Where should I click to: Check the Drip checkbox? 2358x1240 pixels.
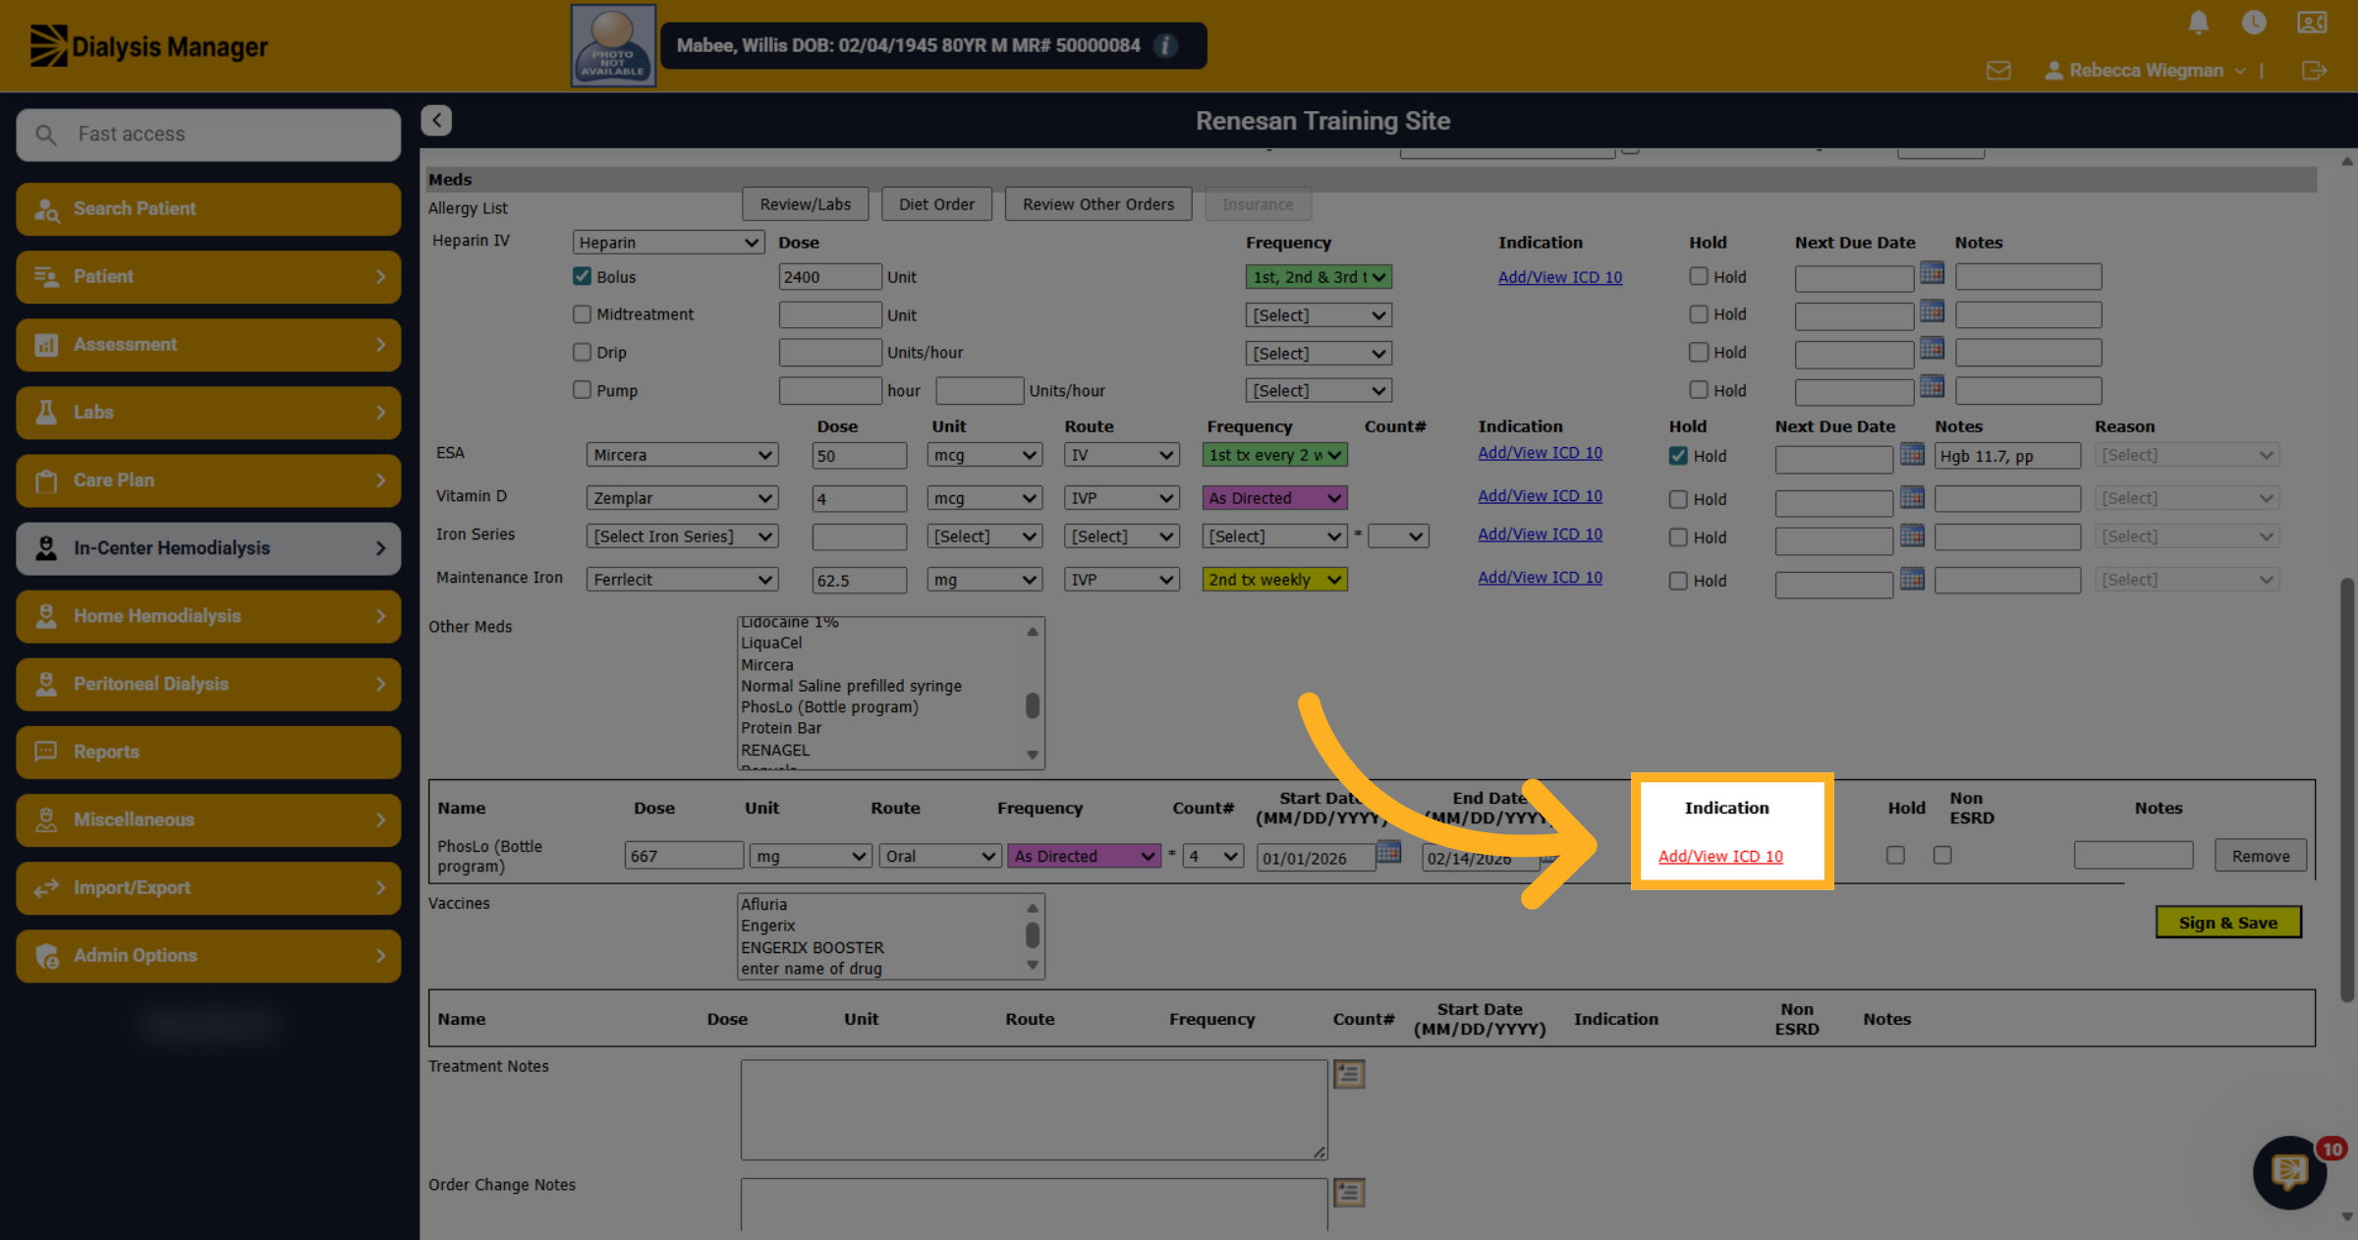(582, 352)
